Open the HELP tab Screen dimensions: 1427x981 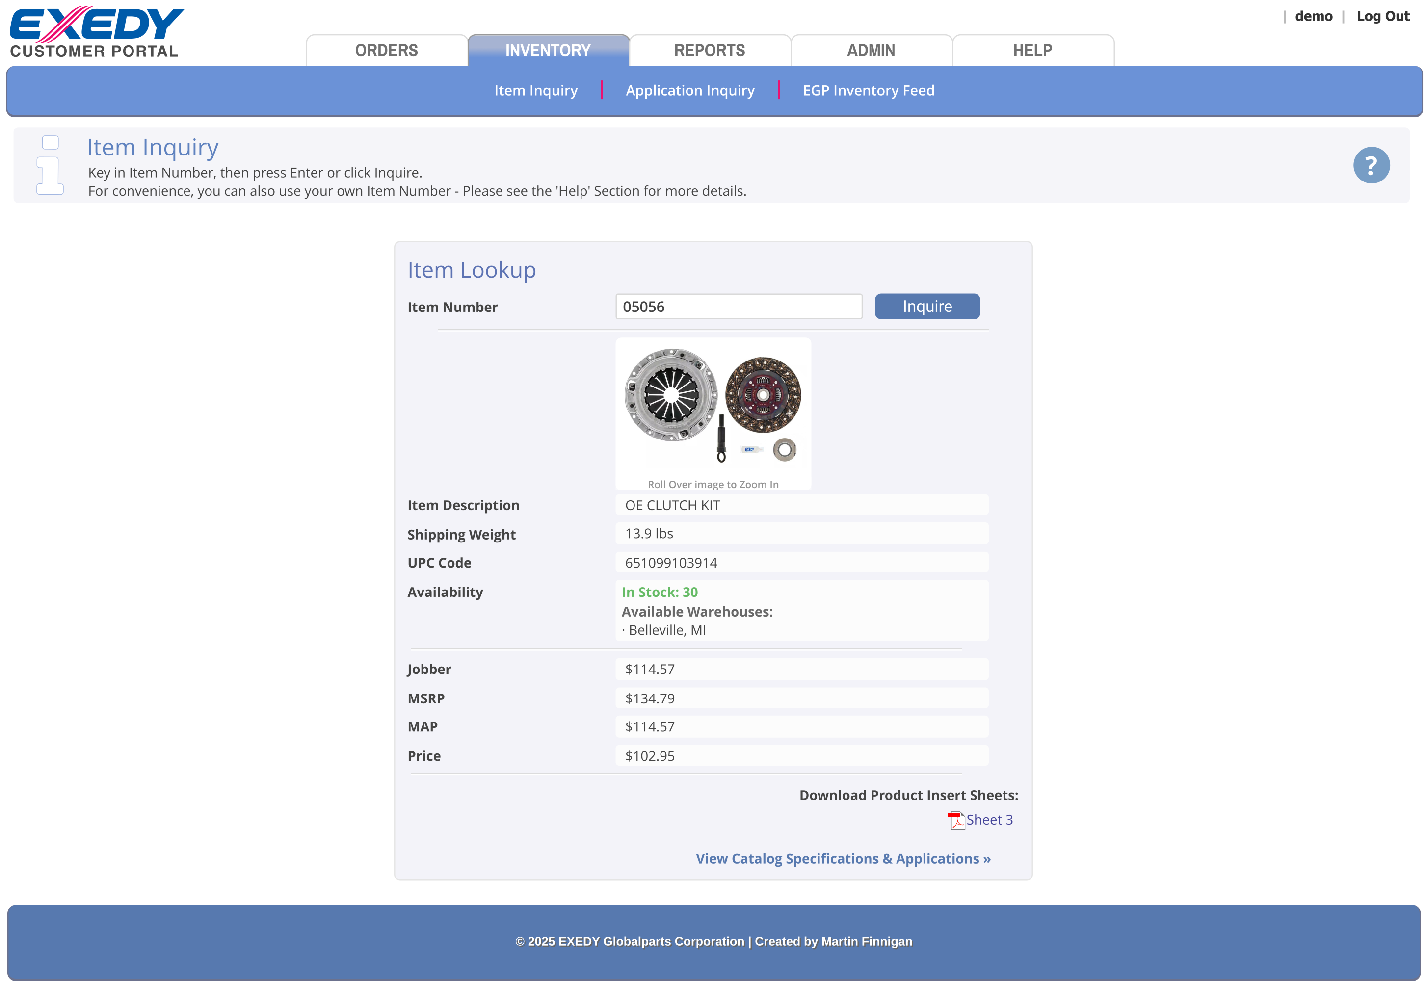tap(1032, 51)
